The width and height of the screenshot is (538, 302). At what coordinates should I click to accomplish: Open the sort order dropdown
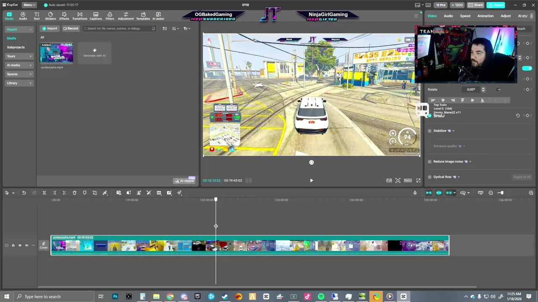176,29
